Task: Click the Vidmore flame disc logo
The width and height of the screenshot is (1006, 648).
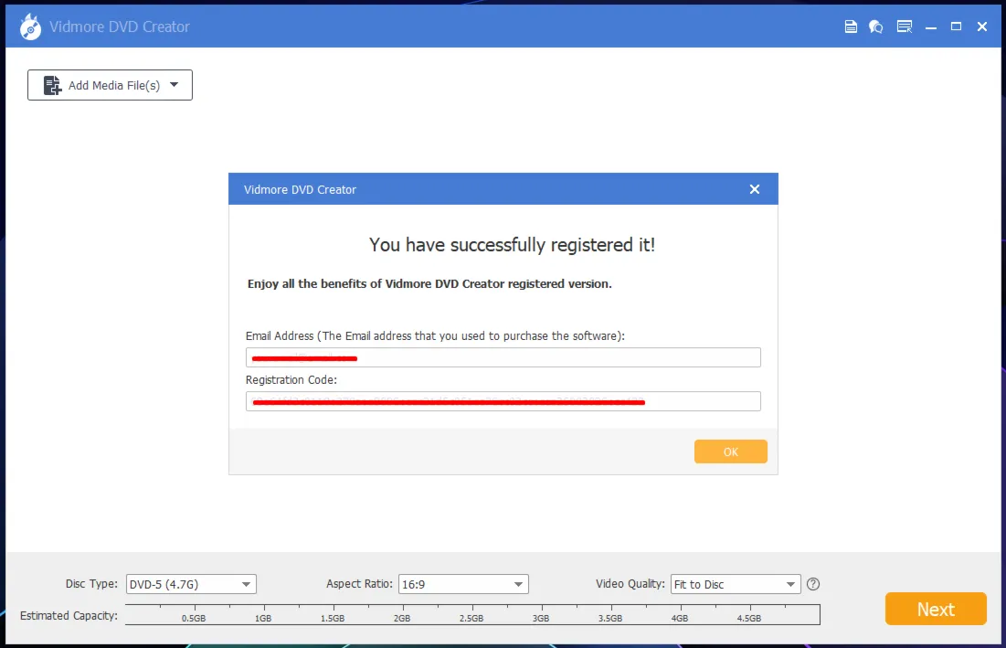Action: (30, 27)
